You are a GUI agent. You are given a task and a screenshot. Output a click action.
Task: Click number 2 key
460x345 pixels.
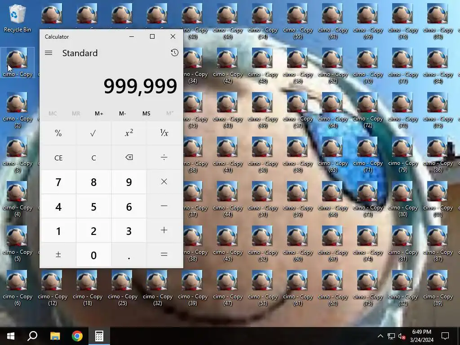coord(93,230)
